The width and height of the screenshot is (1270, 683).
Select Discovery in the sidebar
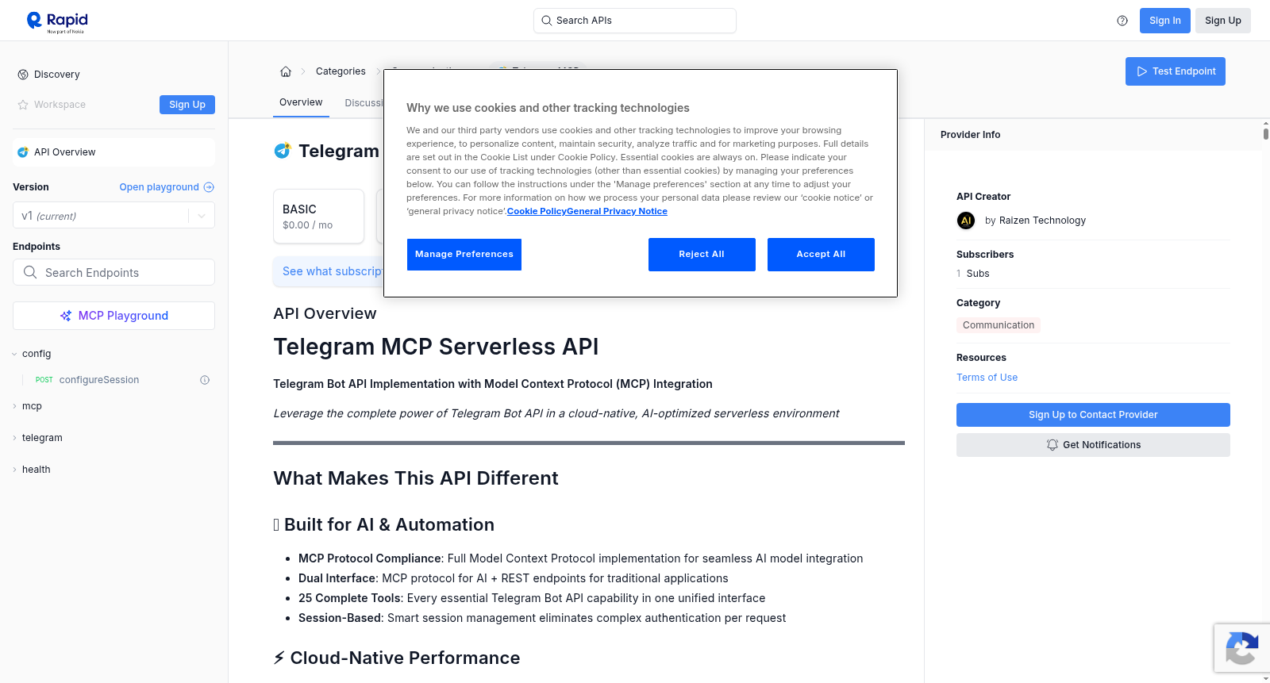pos(57,75)
